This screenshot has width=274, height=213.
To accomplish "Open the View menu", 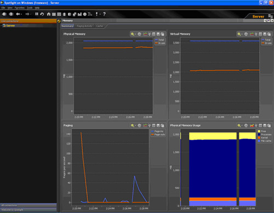I will click(10, 8).
